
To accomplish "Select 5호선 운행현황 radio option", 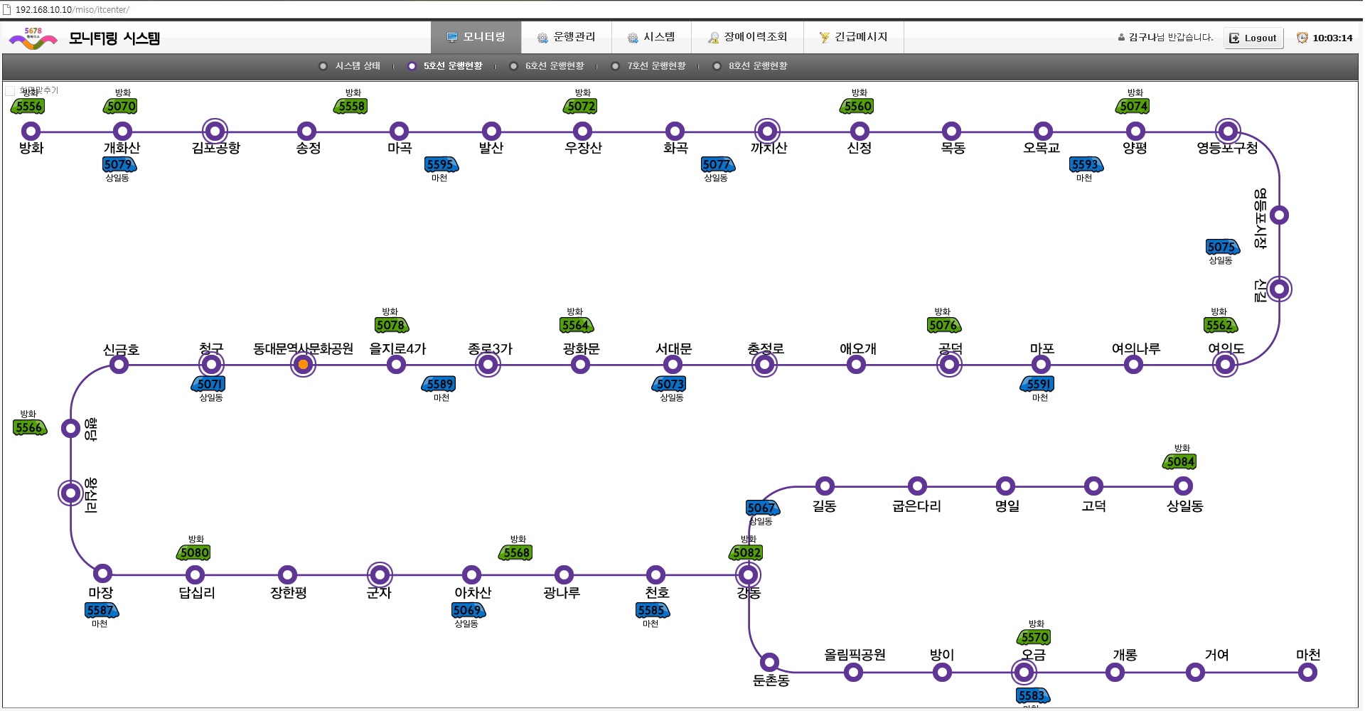I will point(412,66).
